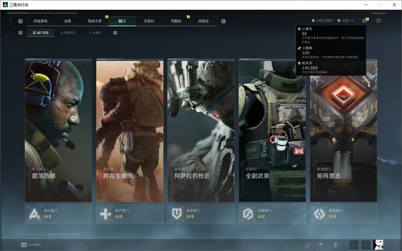Click the 研发部门 diamond icon
The width and height of the screenshot is (402, 251).
click(320, 214)
